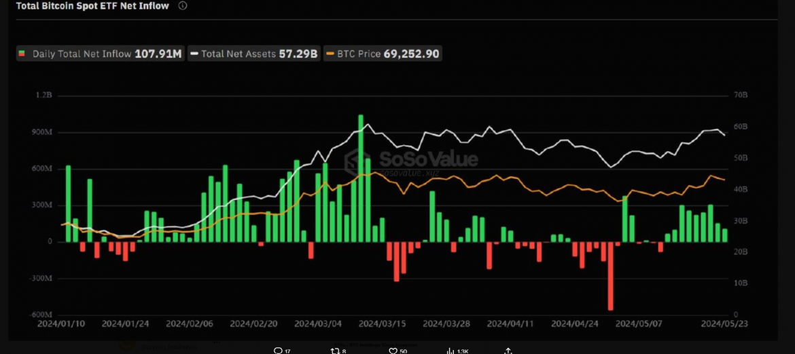Toggle Daily Total Net Inflow legend
795x354 pixels.
pos(100,54)
